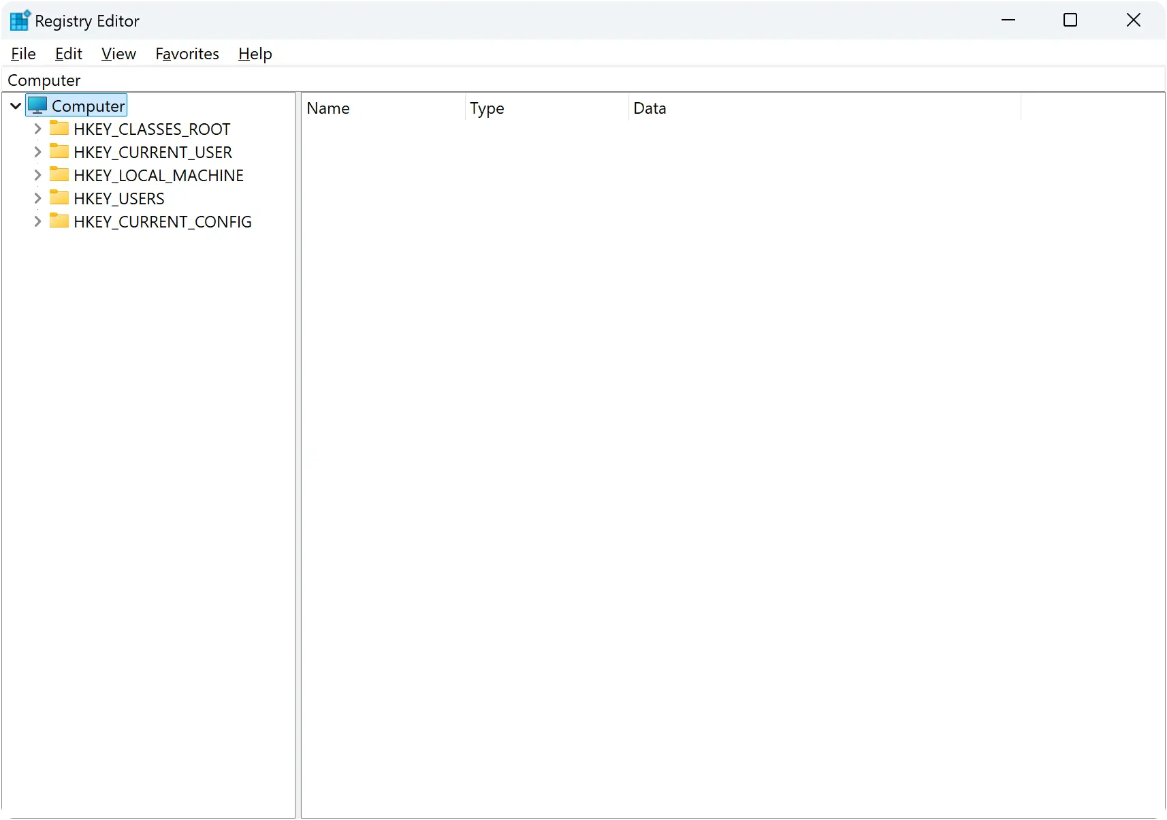This screenshot has height=820, width=1167.
Task: Select the HKEY_CURRENT_USER label
Action: click(x=153, y=153)
